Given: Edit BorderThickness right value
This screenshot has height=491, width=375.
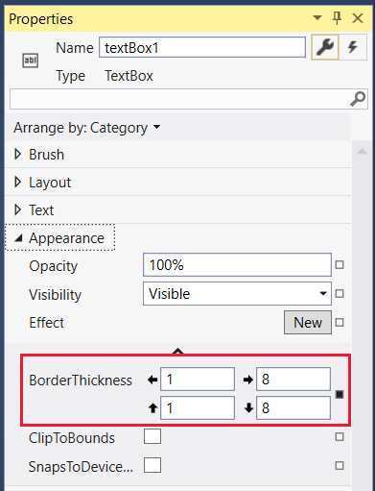Looking at the screenshot, I should [293, 380].
